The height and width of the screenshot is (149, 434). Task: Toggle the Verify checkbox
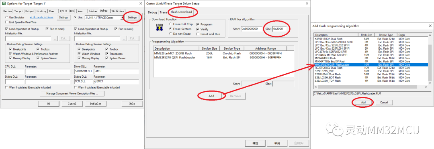[x=198, y=29]
